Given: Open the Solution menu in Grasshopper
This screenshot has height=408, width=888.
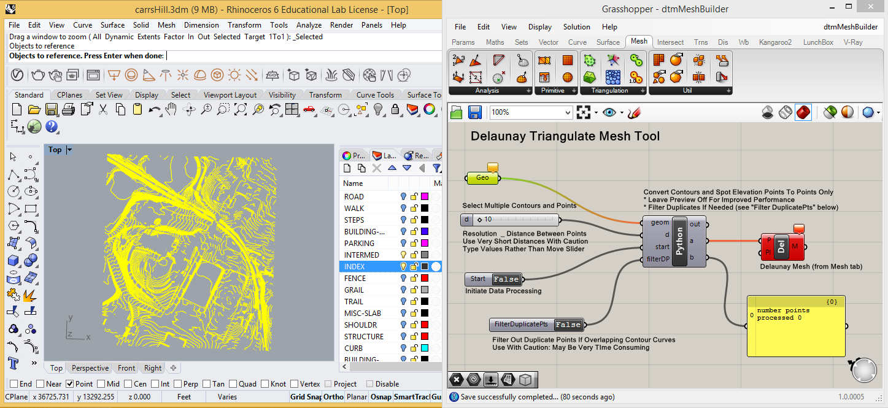Looking at the screenshot, I should tap(576, 27).
